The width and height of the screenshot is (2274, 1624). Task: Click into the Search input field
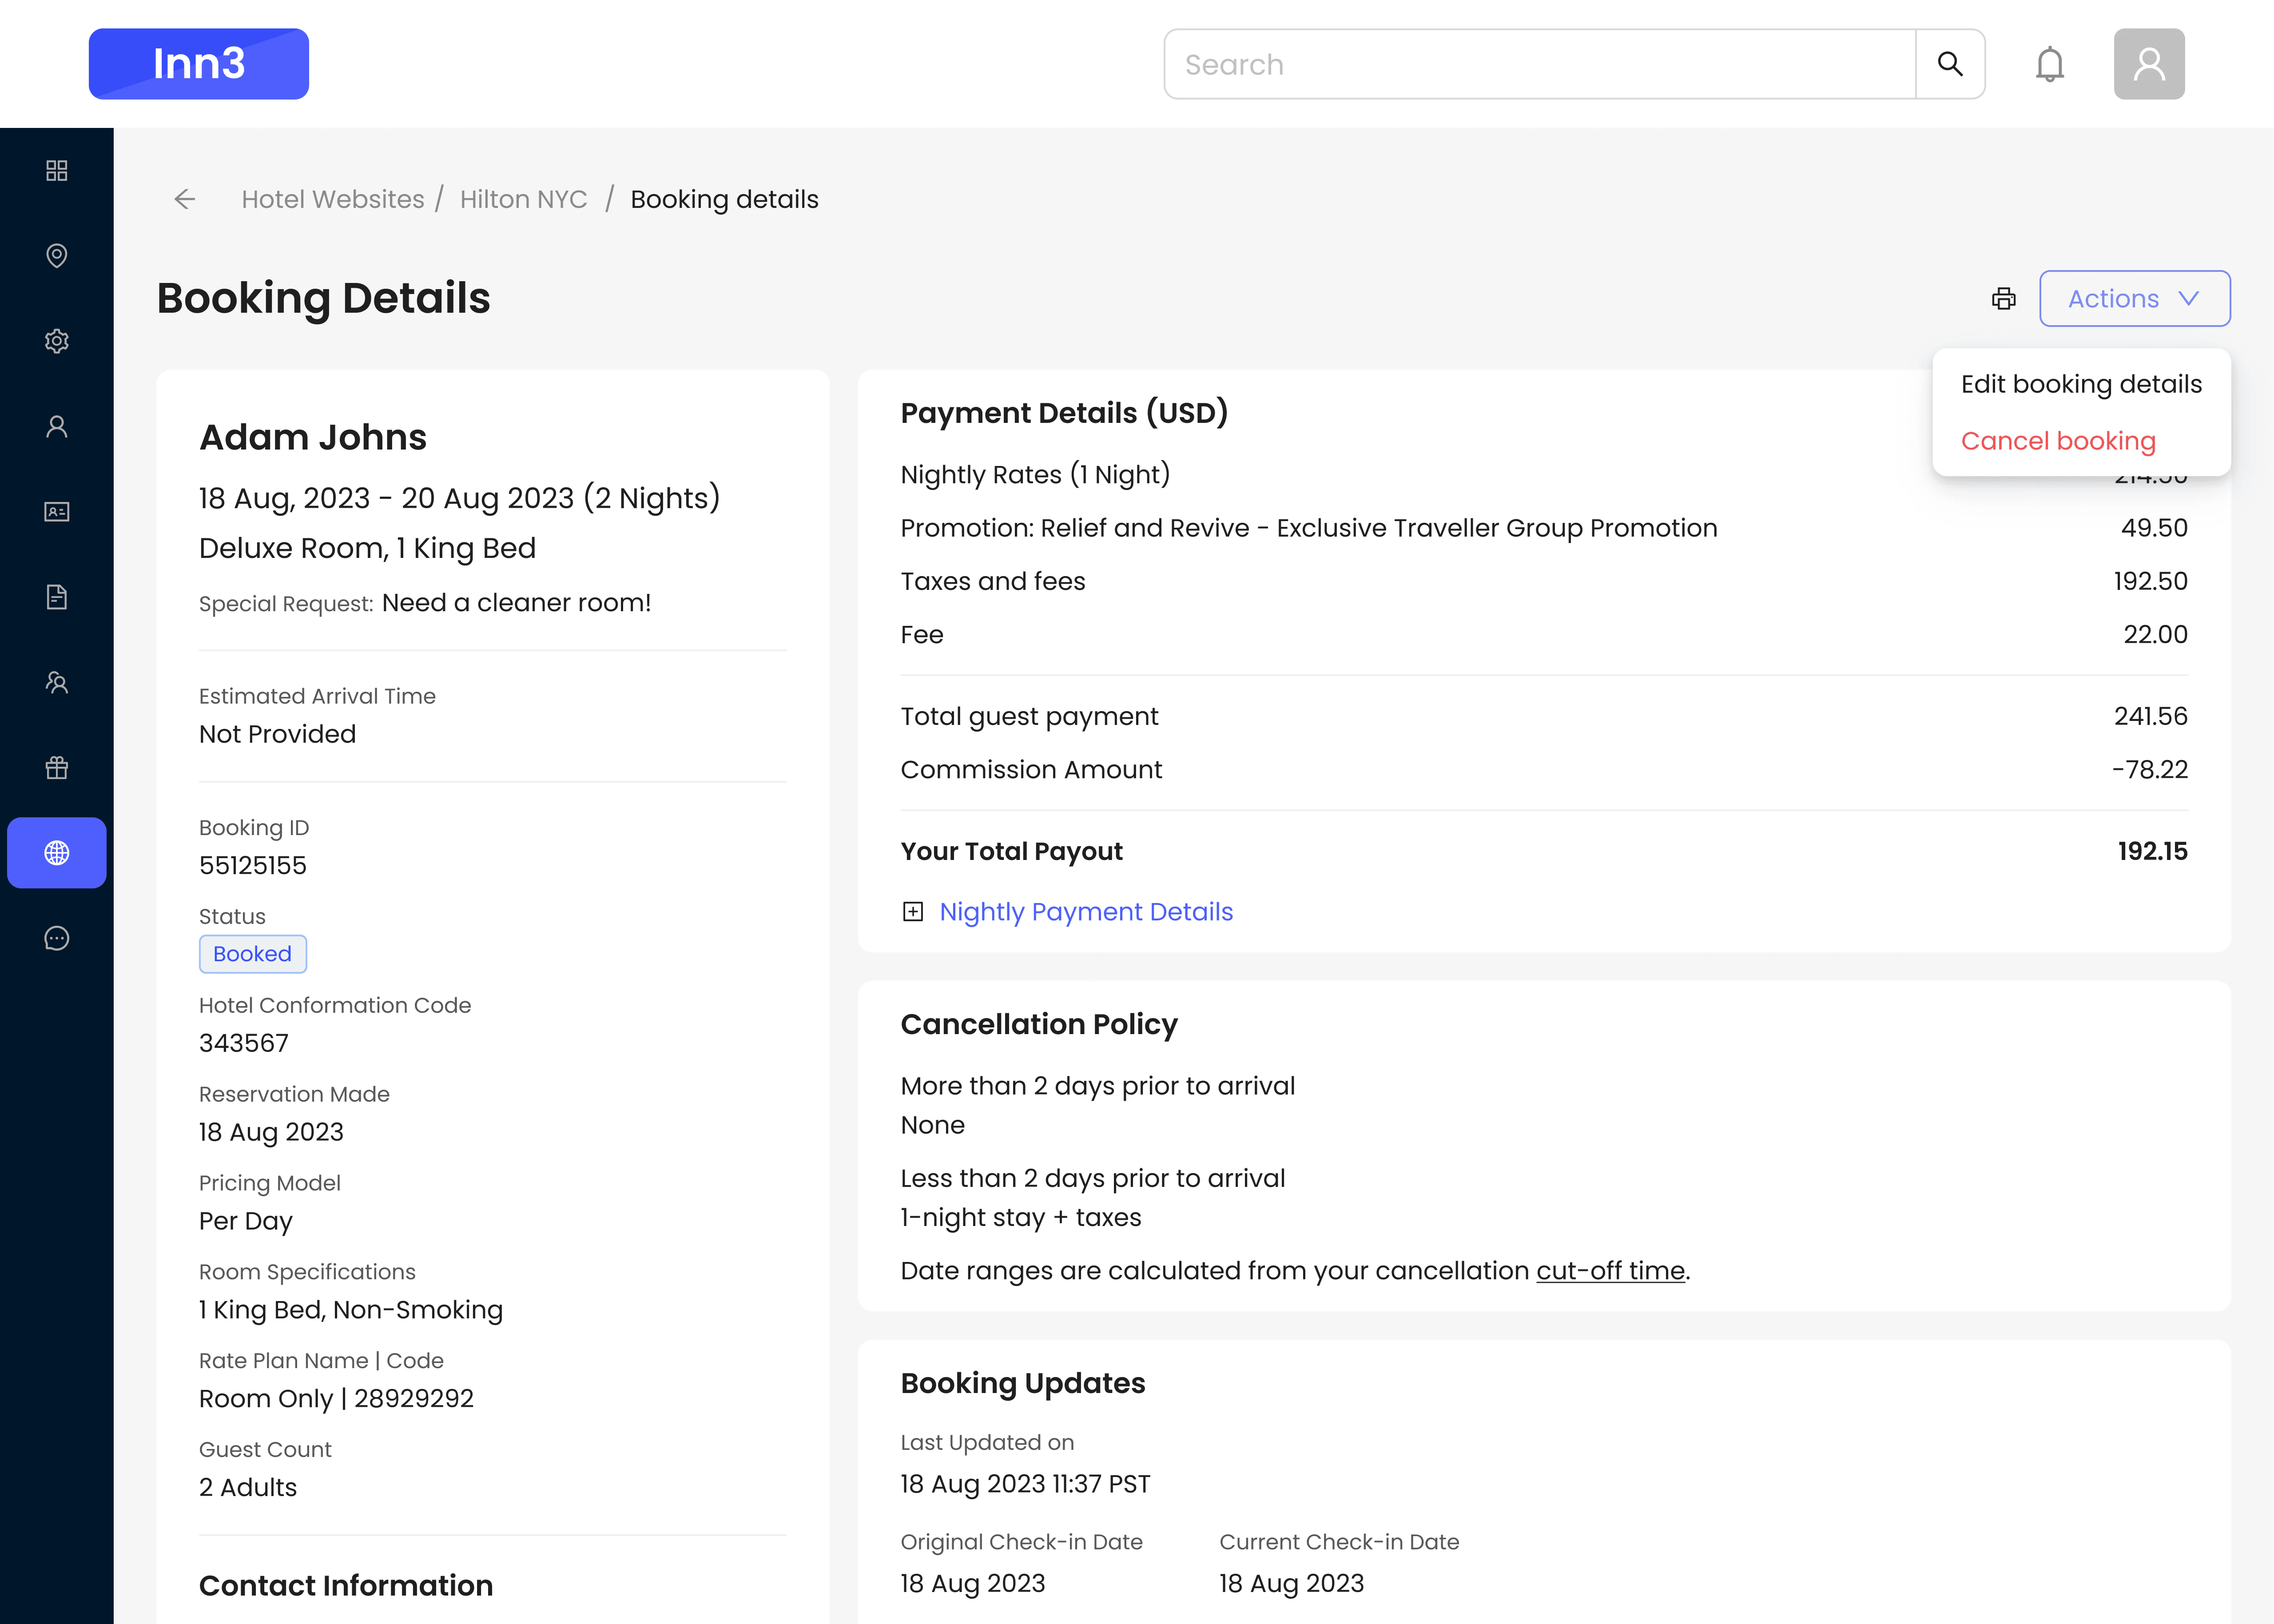[1539, 65]
